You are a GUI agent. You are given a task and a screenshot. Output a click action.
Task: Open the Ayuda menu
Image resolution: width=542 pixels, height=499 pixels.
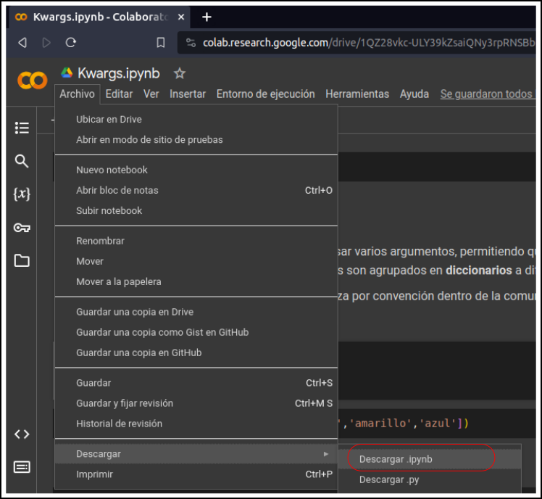point(414,94)
